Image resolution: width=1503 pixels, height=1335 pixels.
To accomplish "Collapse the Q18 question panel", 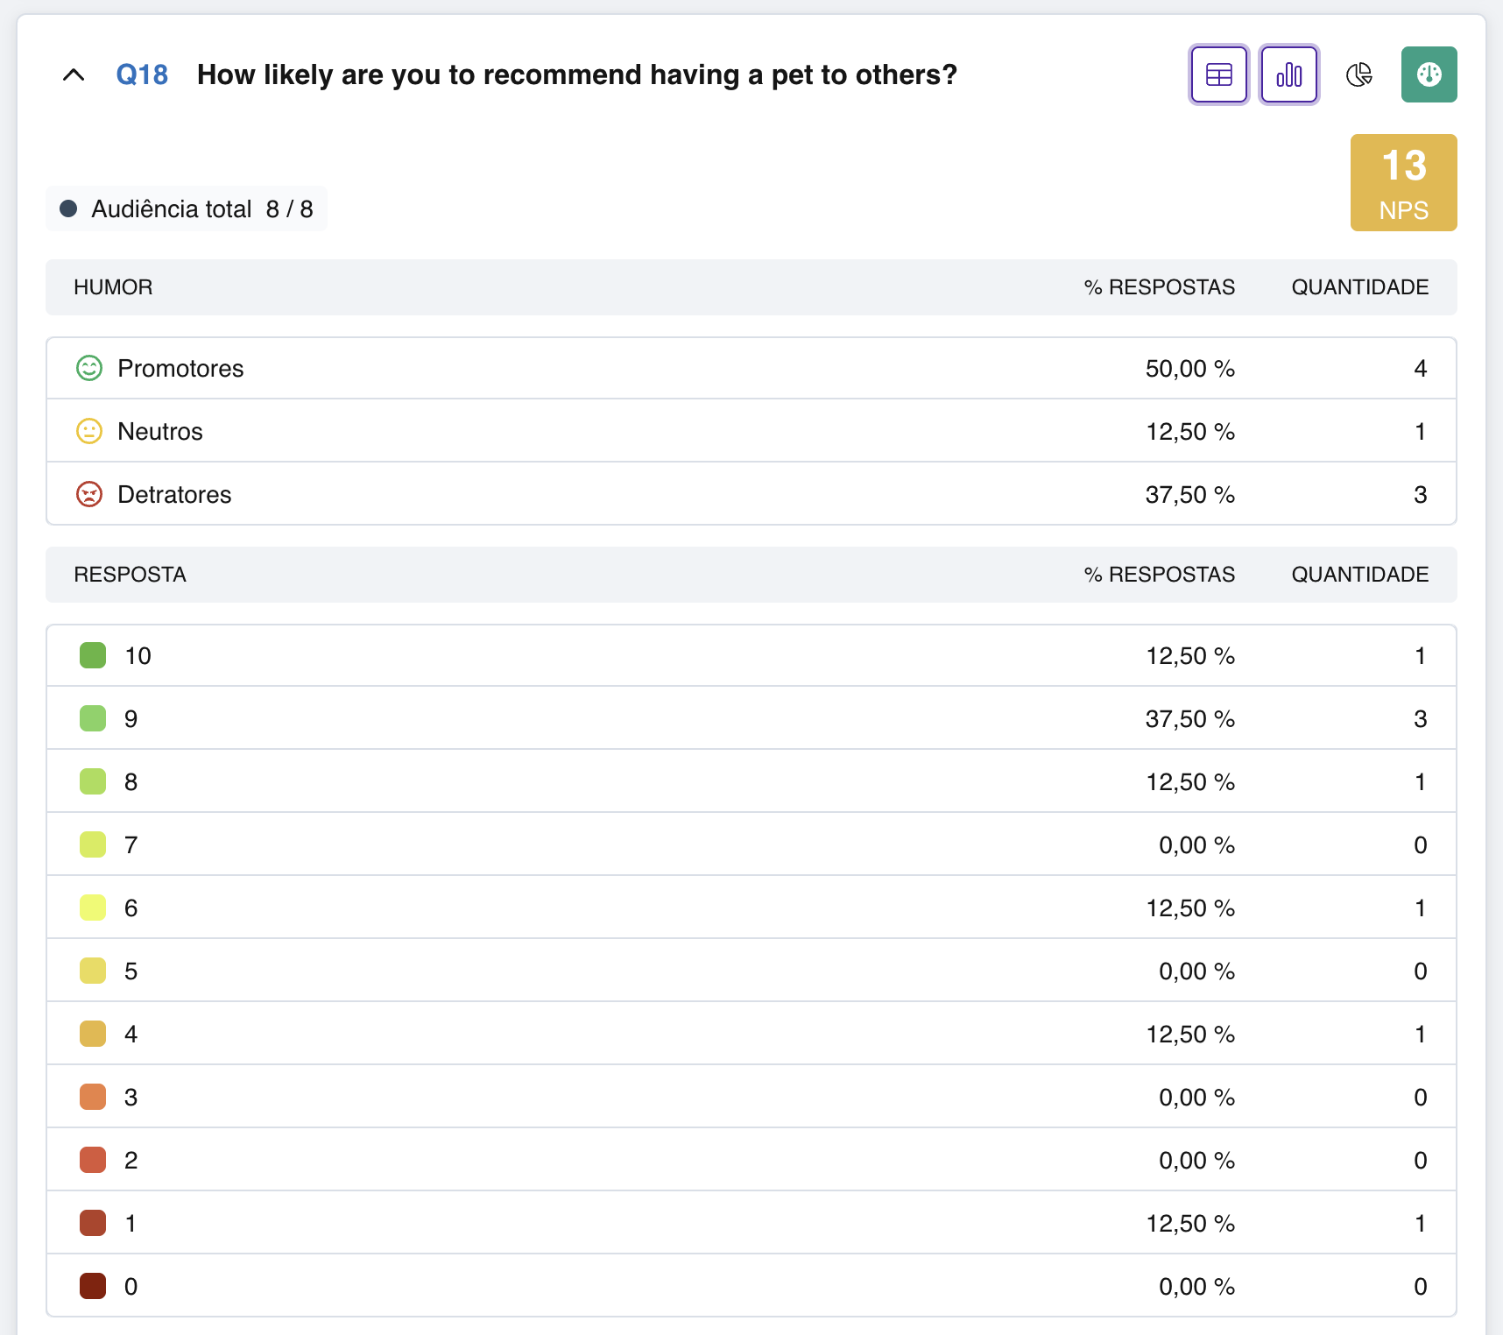I will click(x=74, y=75).
